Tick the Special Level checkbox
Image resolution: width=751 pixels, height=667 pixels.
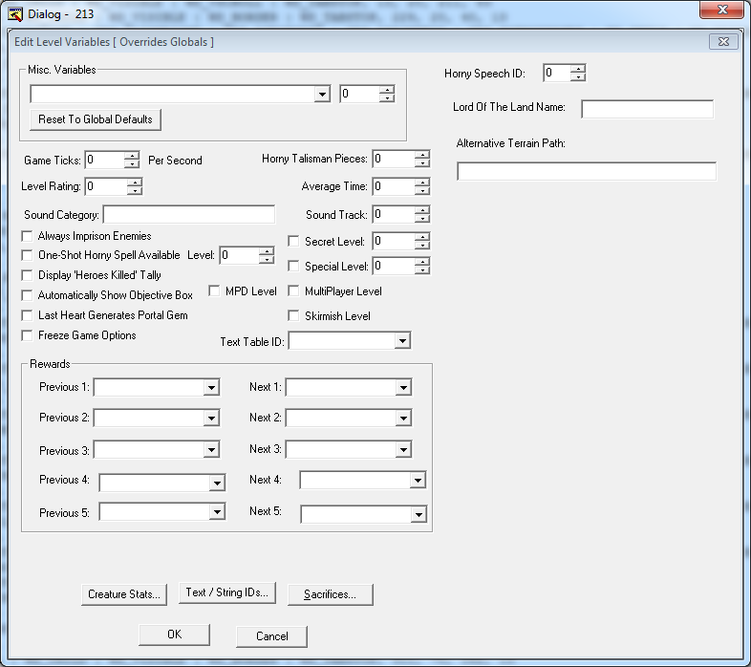(x=293, y=267)
